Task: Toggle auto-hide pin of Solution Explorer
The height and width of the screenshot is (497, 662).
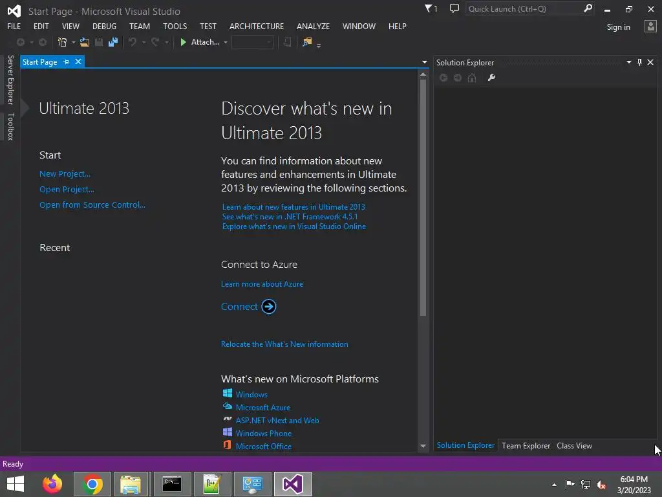Action: pos(639,62)
